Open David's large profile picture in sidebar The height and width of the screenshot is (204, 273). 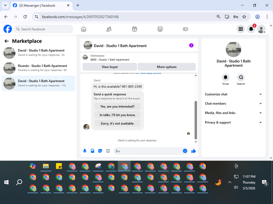[x=233, y=50]
